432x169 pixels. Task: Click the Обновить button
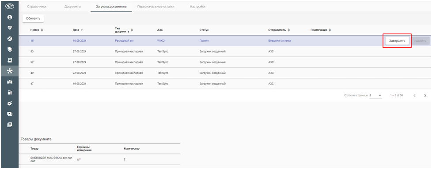click(33, 18)
